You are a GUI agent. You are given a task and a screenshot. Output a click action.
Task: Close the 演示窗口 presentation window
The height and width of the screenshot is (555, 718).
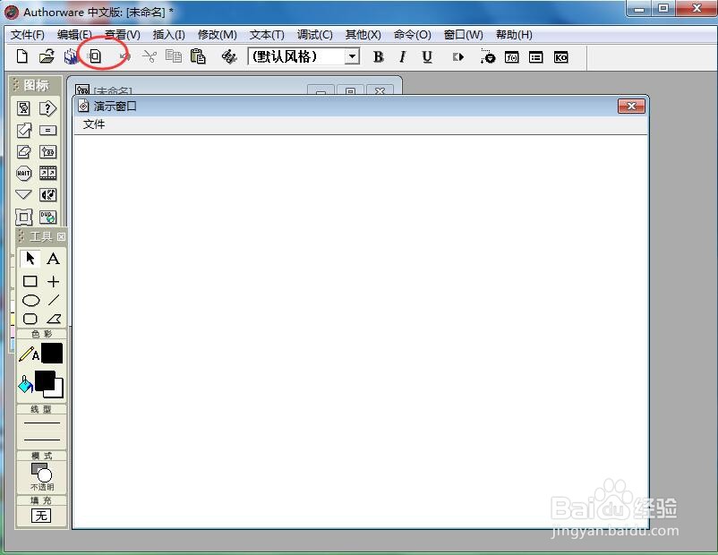pos(631,107)
